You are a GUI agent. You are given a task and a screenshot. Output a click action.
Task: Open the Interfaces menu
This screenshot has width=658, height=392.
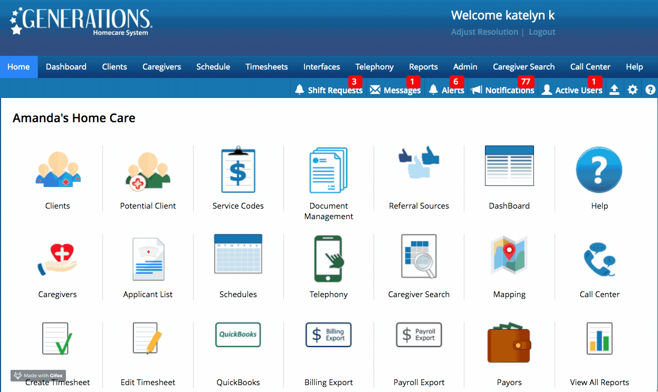tap(321, 67)
